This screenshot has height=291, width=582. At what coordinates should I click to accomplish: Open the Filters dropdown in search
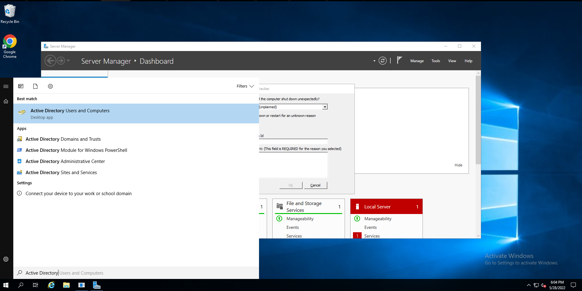pos(245,86)
